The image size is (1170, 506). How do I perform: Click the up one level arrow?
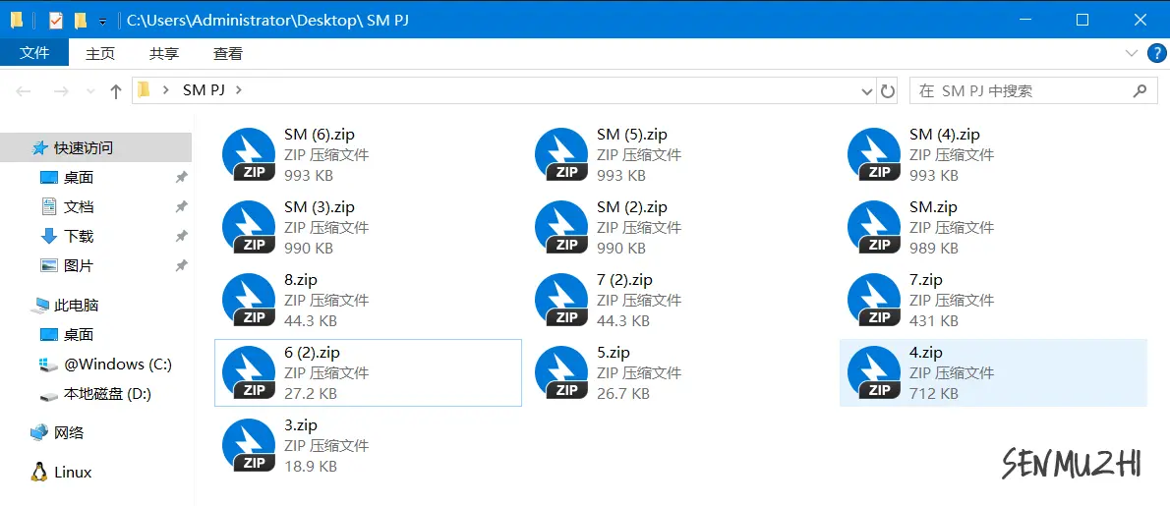116,91
